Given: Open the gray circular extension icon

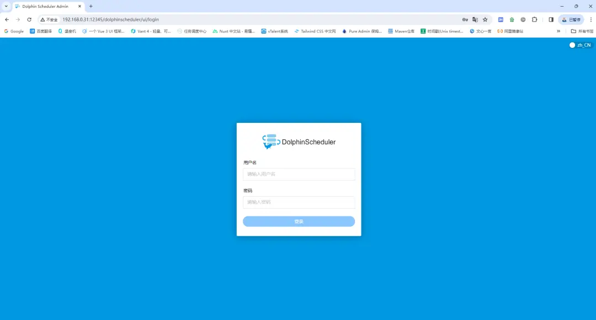Looking at the screenshot, I should click(523, 20).
